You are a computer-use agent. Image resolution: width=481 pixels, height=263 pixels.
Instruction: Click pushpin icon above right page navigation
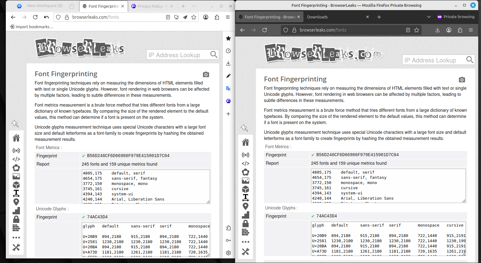(244, 128)
